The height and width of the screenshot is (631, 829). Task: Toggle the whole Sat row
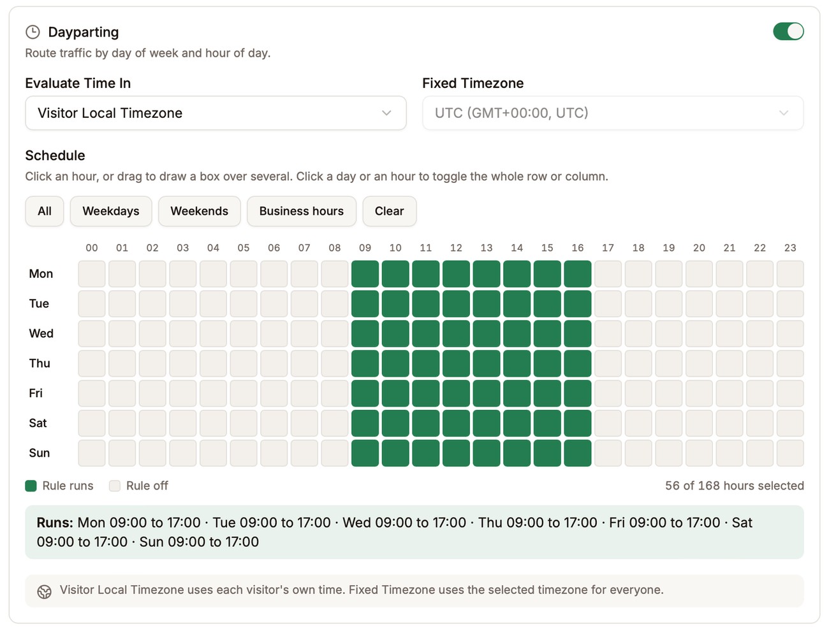(x=38, y=423)
